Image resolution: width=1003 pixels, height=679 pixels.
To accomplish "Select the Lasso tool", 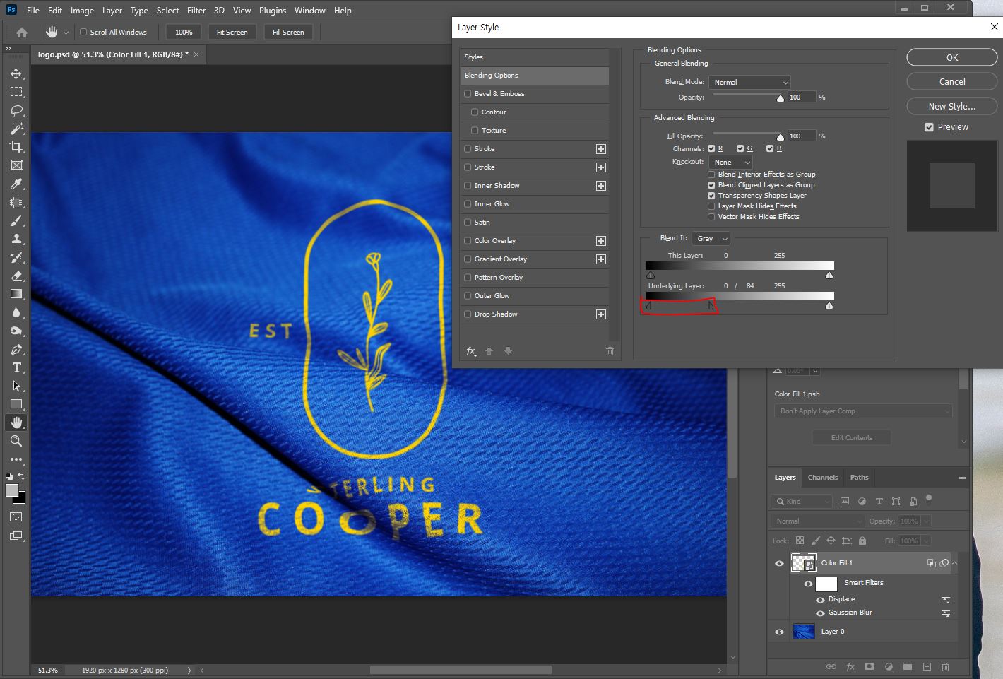I will pyautogui.click(x=16, y=110).
